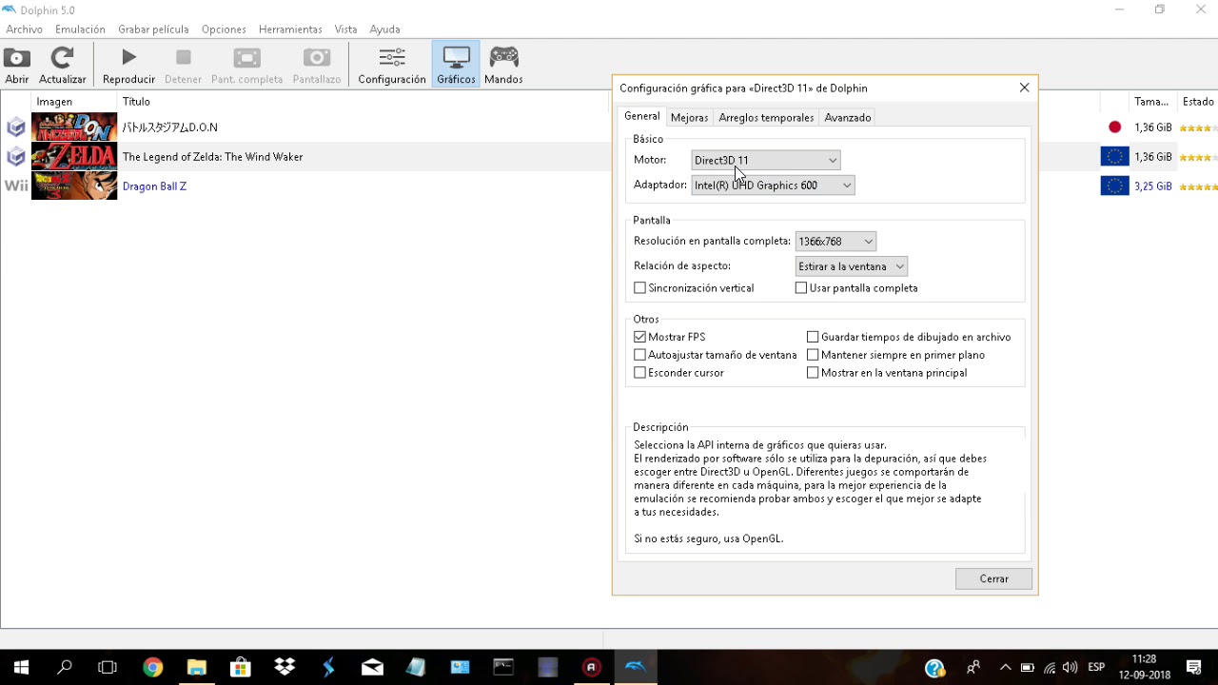Open the Avanzado tab
This screenshot has width=1218, height=685.
[x=848, y=118]
